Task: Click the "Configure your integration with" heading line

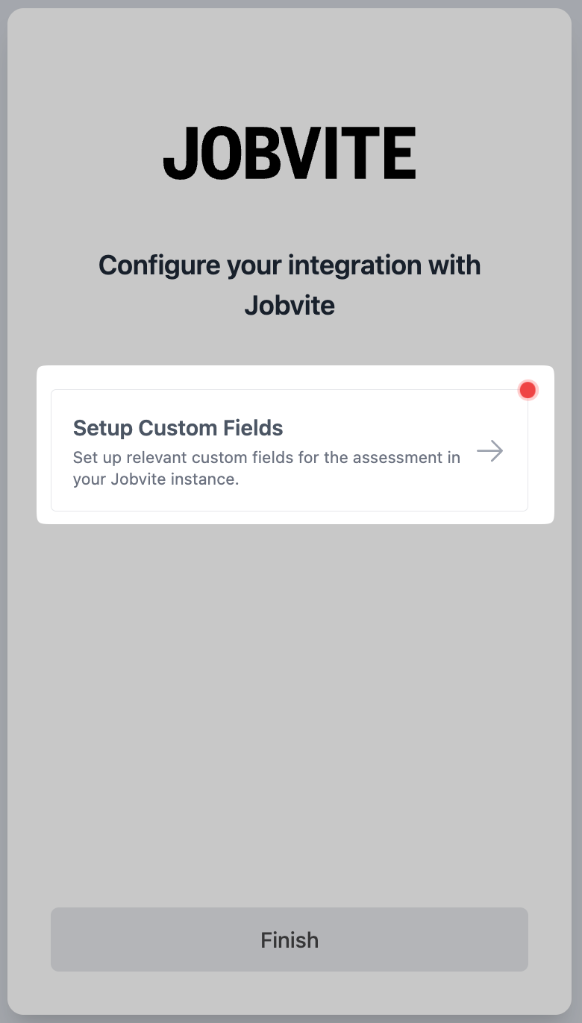Action: [x=290, y=265]
